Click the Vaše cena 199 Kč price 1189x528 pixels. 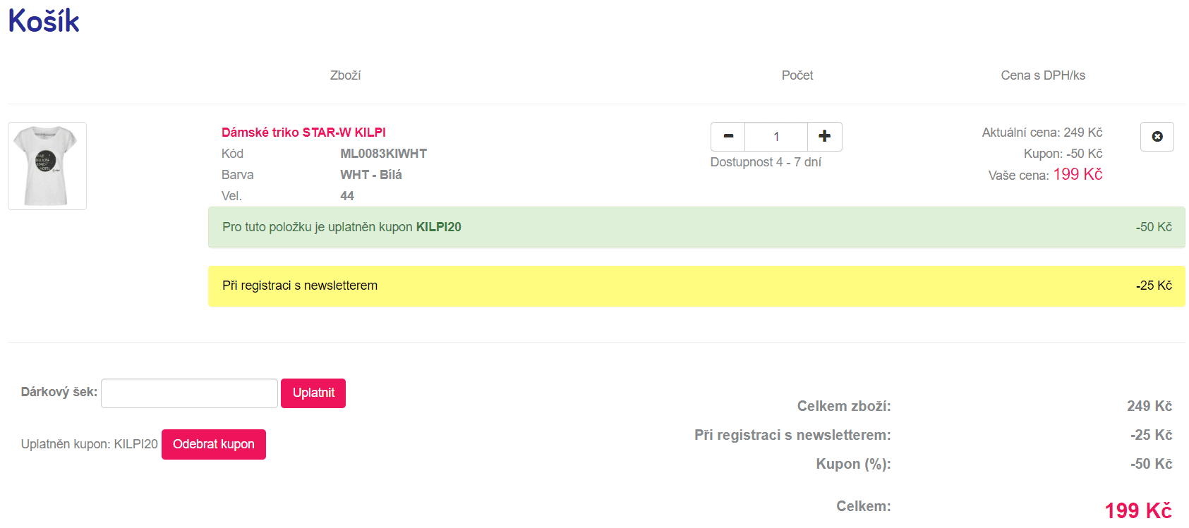pos(1045,175)
